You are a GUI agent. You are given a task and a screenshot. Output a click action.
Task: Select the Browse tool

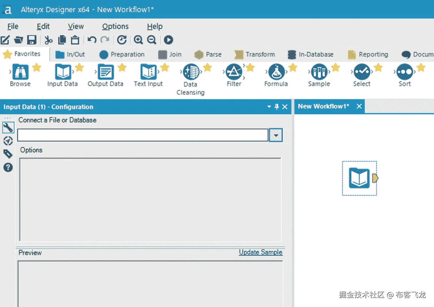pyautogui.click(x=20, y=76)
